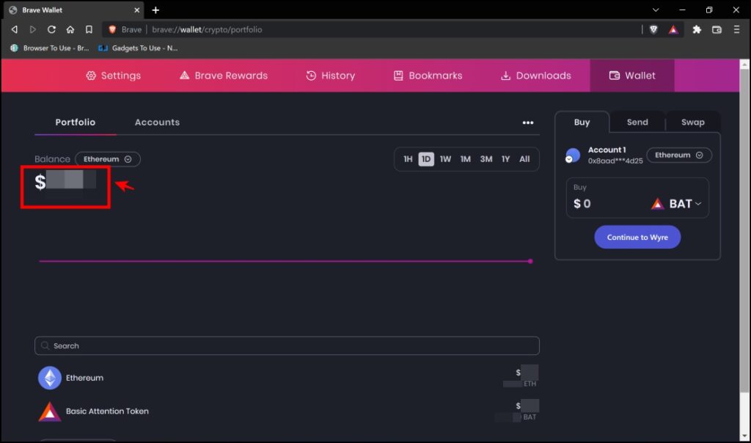Open the extensions puzzle icon
The image size is (751, 443).
[697, 29]
